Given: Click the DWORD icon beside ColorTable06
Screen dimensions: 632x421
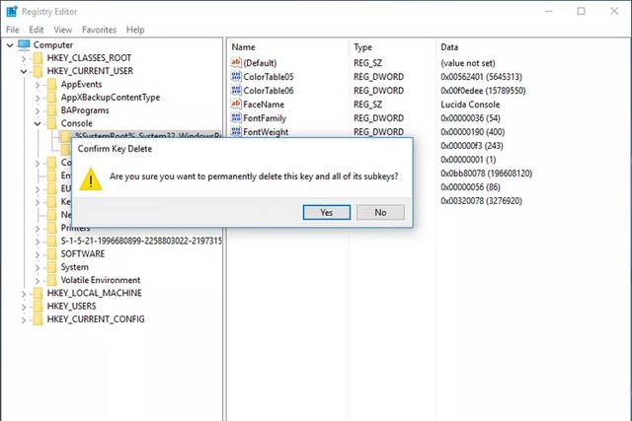Looking at the screenshot, I should 236,90.
